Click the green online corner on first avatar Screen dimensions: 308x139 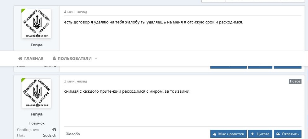click(23, 11)
